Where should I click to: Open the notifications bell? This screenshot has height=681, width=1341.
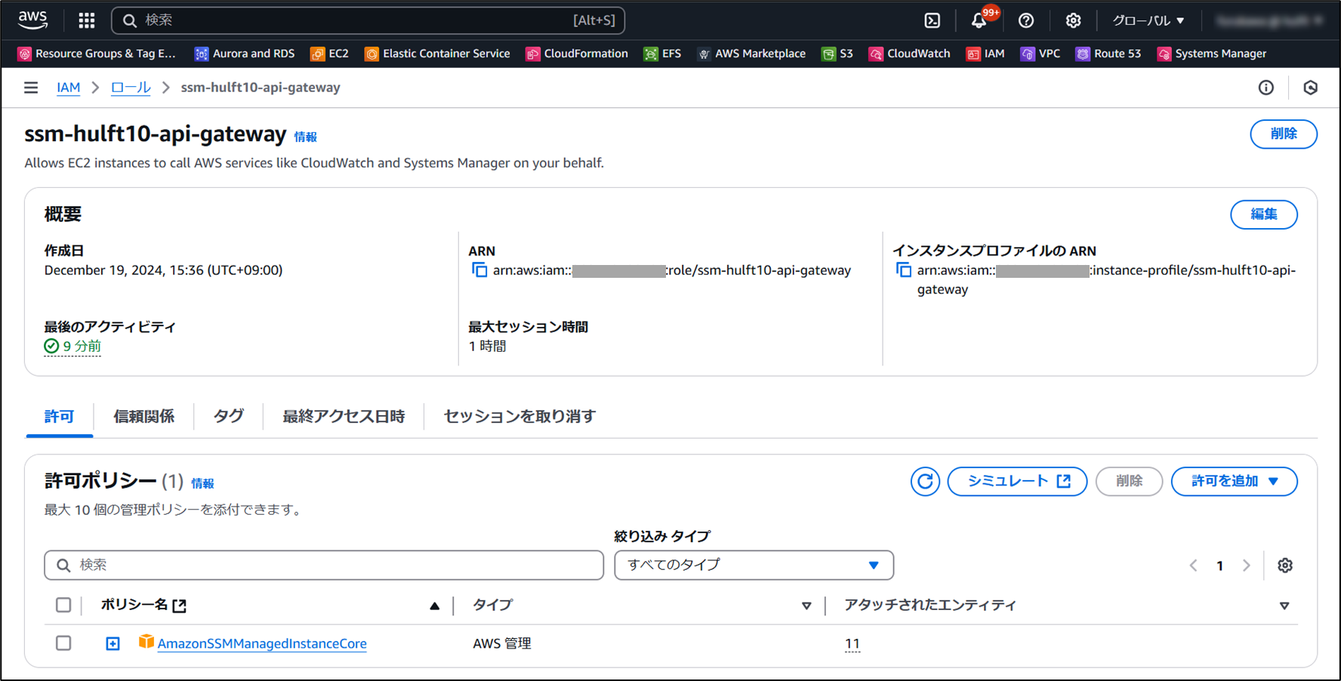[x=979, y=20]
